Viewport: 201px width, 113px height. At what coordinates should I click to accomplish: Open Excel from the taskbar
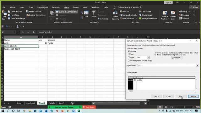[x=79, y=111]
